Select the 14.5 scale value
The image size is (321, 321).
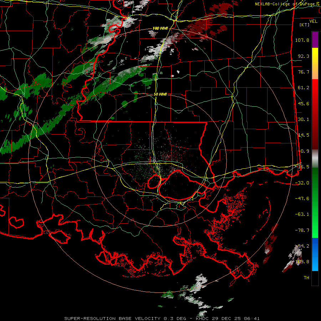pos(304,135)
